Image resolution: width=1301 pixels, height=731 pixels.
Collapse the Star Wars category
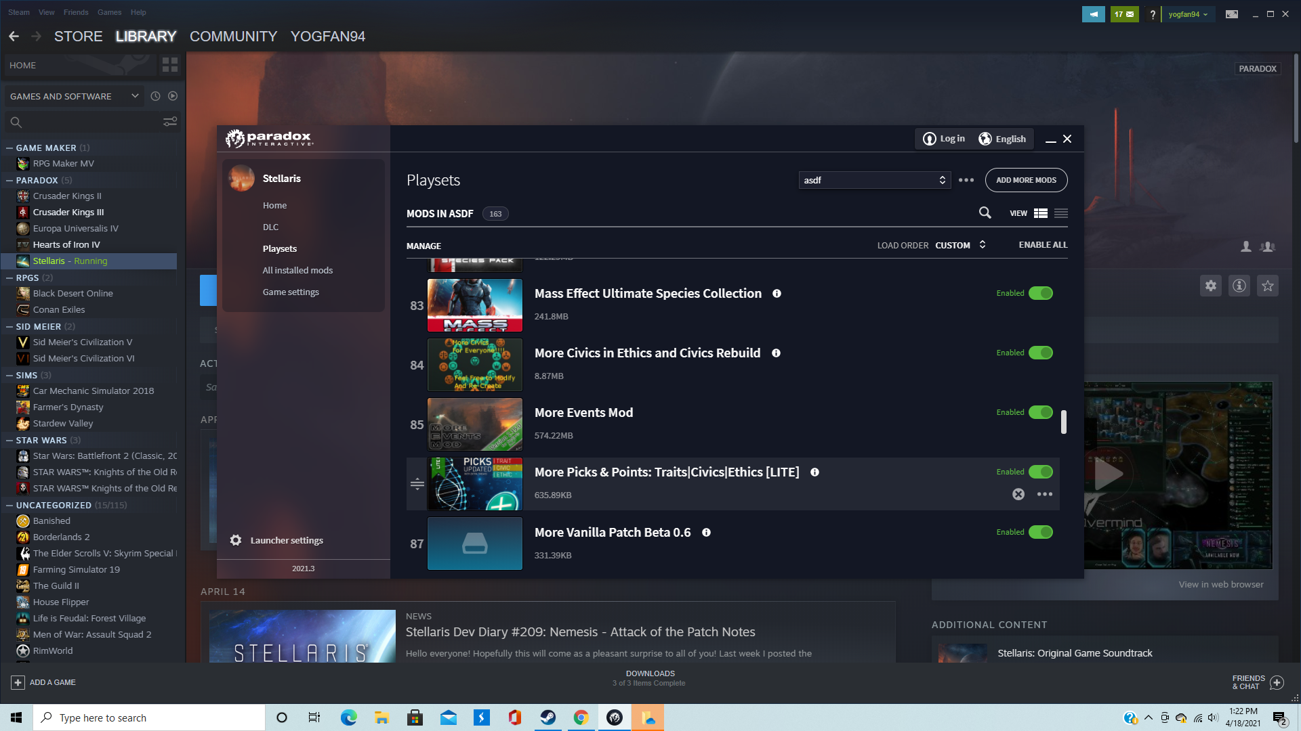9,441
